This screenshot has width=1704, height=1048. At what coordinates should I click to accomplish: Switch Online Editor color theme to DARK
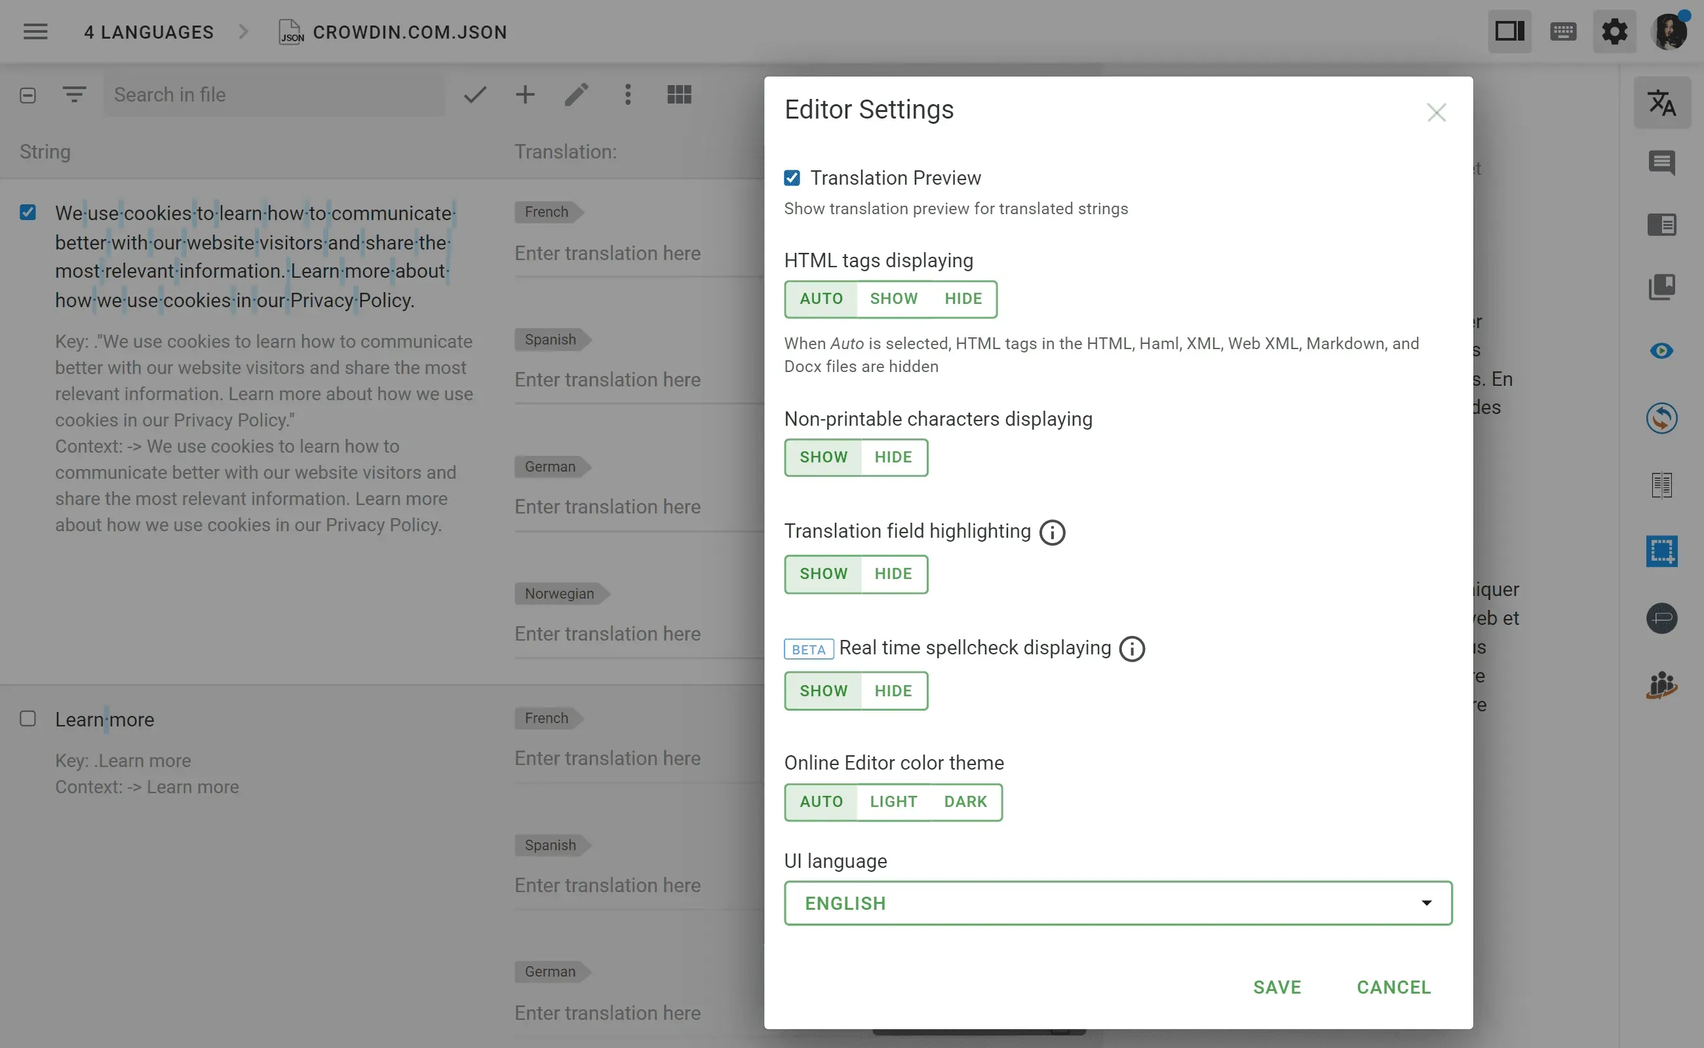pos(965,802)
